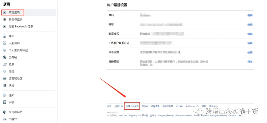The height and width of the screenshot is (123, 267).
Task: Click the face icon beside 人脸识别
Action: (x=5, y=43)
